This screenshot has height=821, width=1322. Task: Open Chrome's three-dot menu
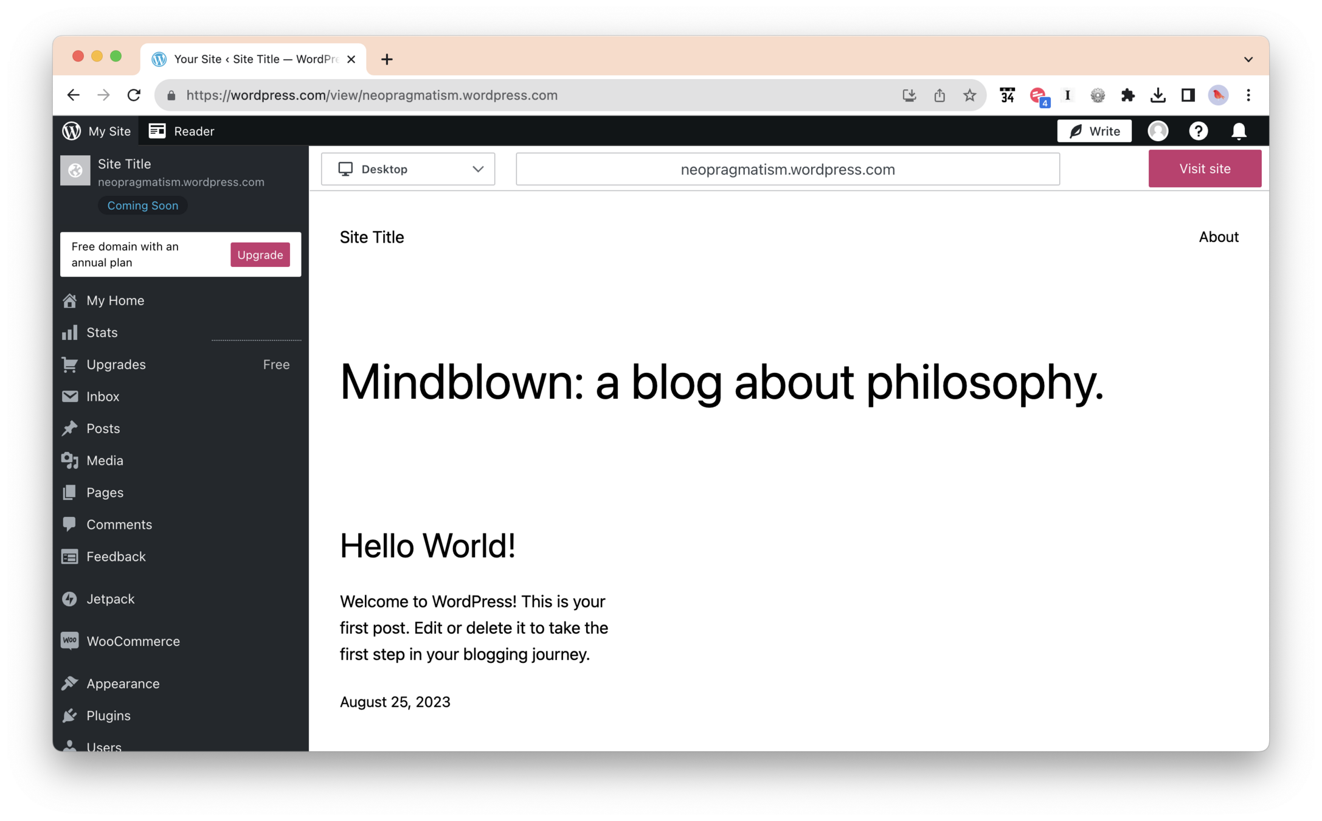[x=1248, y=95]
